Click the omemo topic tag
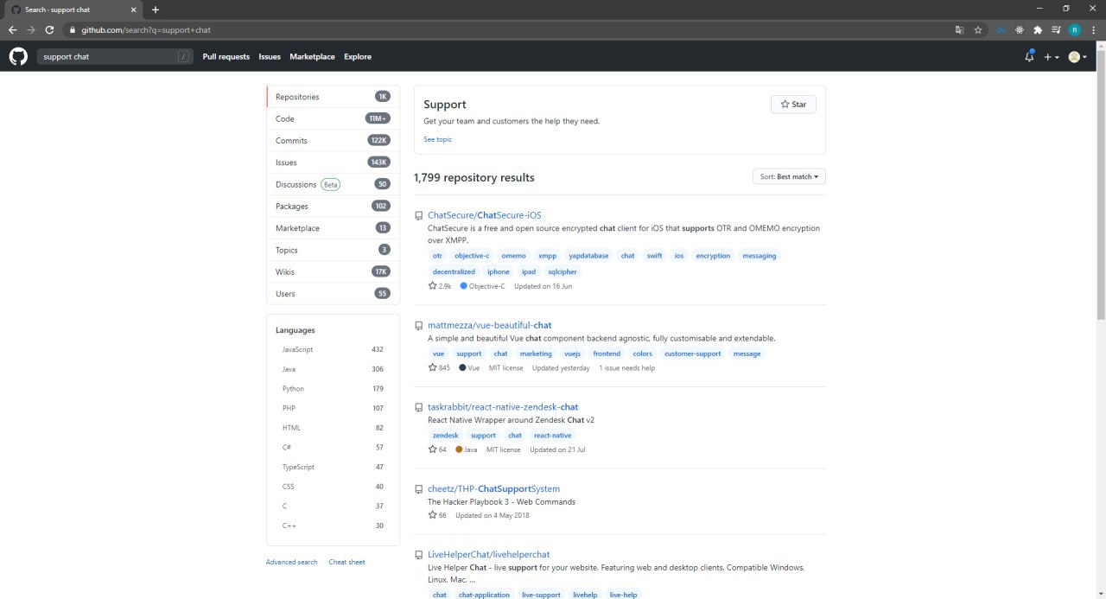The height and width of the screenshot is (599, 1106). click(x=513, y=256)
